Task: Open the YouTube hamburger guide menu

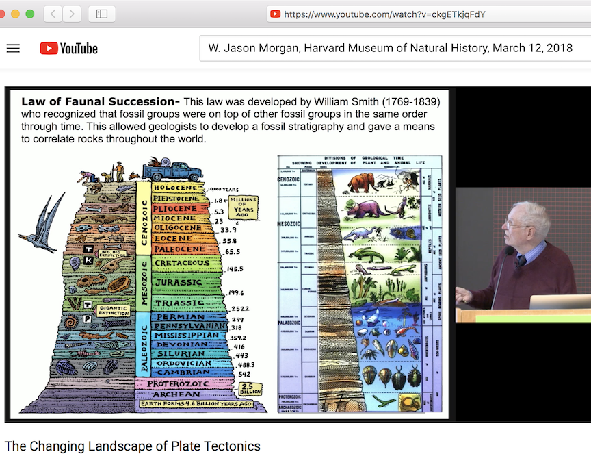Action: pyautogui.click(x=13, y=48)
